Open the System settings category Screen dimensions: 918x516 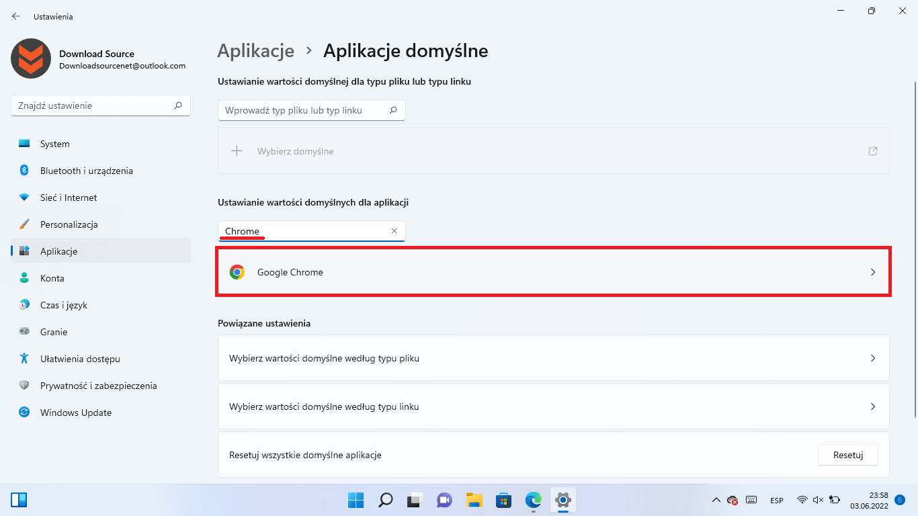point(101,144)
